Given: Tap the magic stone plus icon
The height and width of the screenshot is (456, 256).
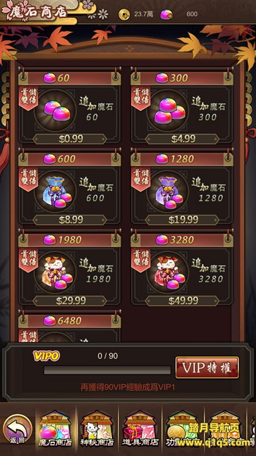Looking at the screenshot, I should tap(166, 14).
